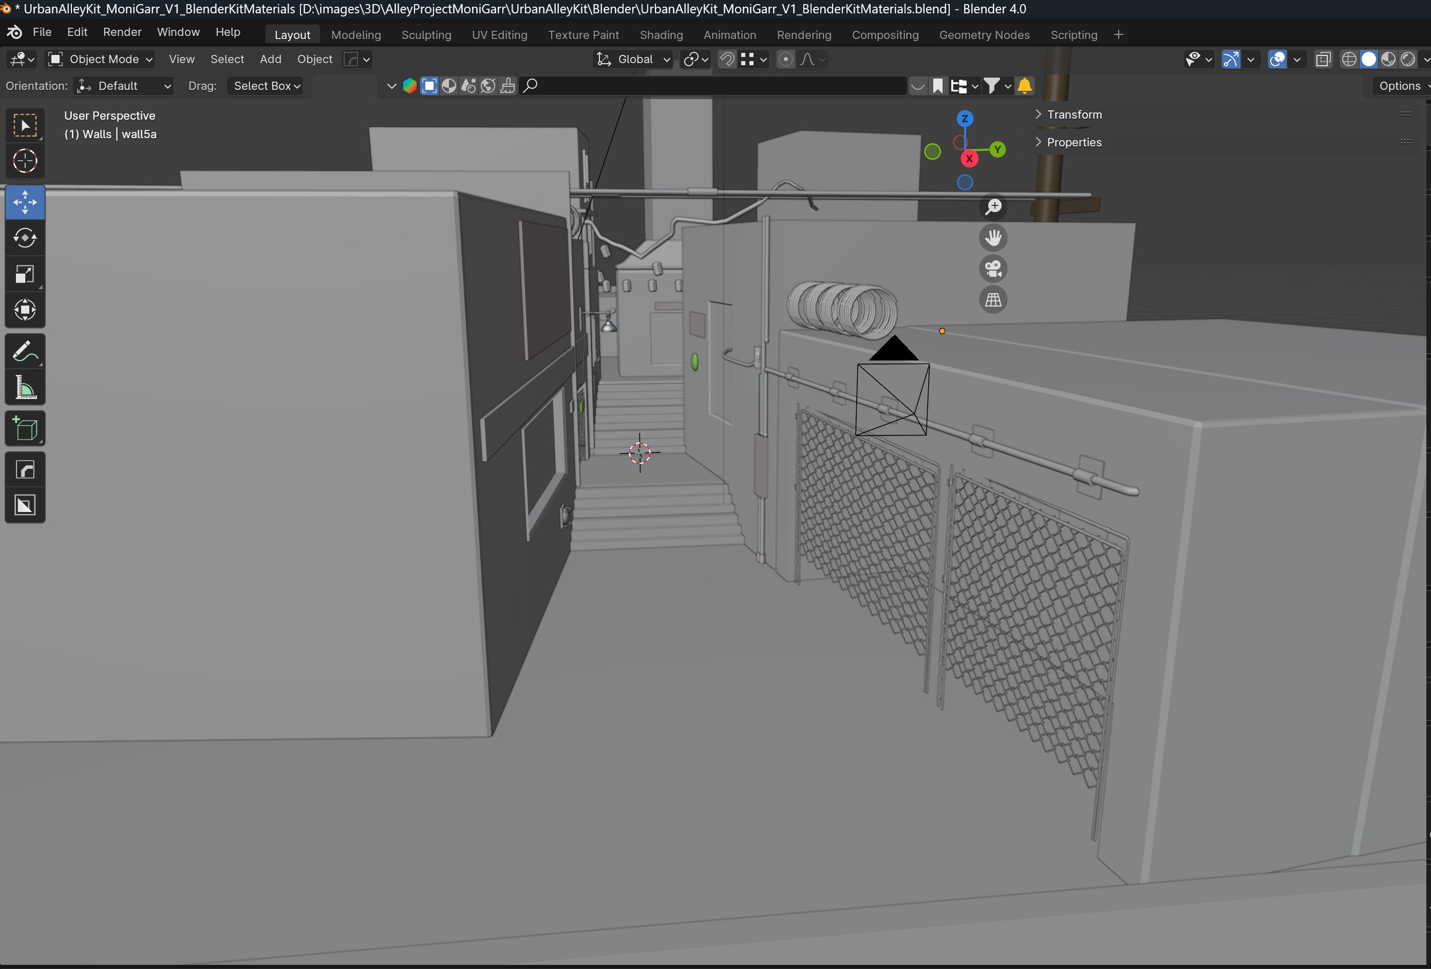Click the BlenderKit colorful logo icon

[x=409, y=86]
